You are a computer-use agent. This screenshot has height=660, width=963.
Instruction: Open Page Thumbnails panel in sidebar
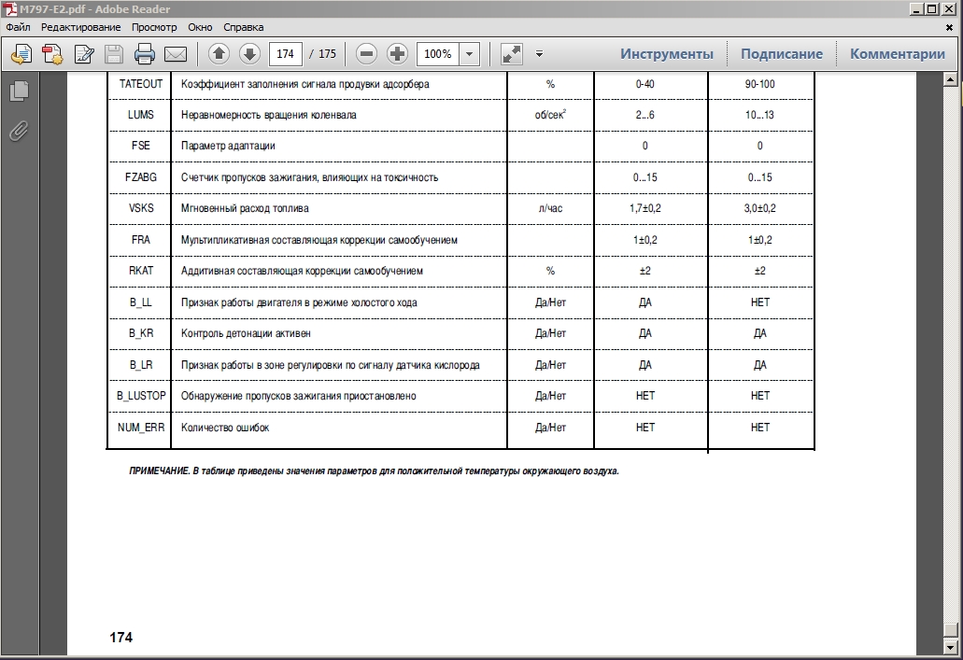pyautogui.click(x=19, y=91)
